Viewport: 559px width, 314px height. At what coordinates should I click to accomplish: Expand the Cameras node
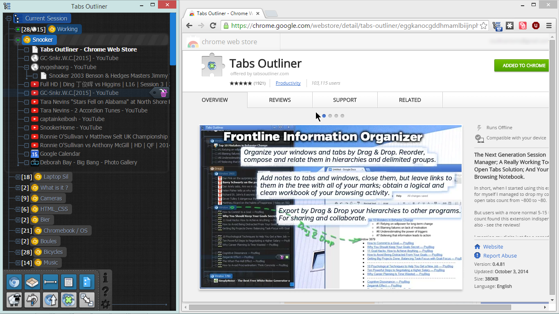coord(18,198)
